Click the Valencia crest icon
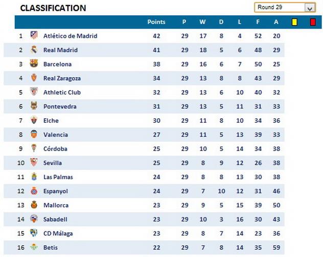Viewport: 323px width, 257px height. (x=34, y=135)
